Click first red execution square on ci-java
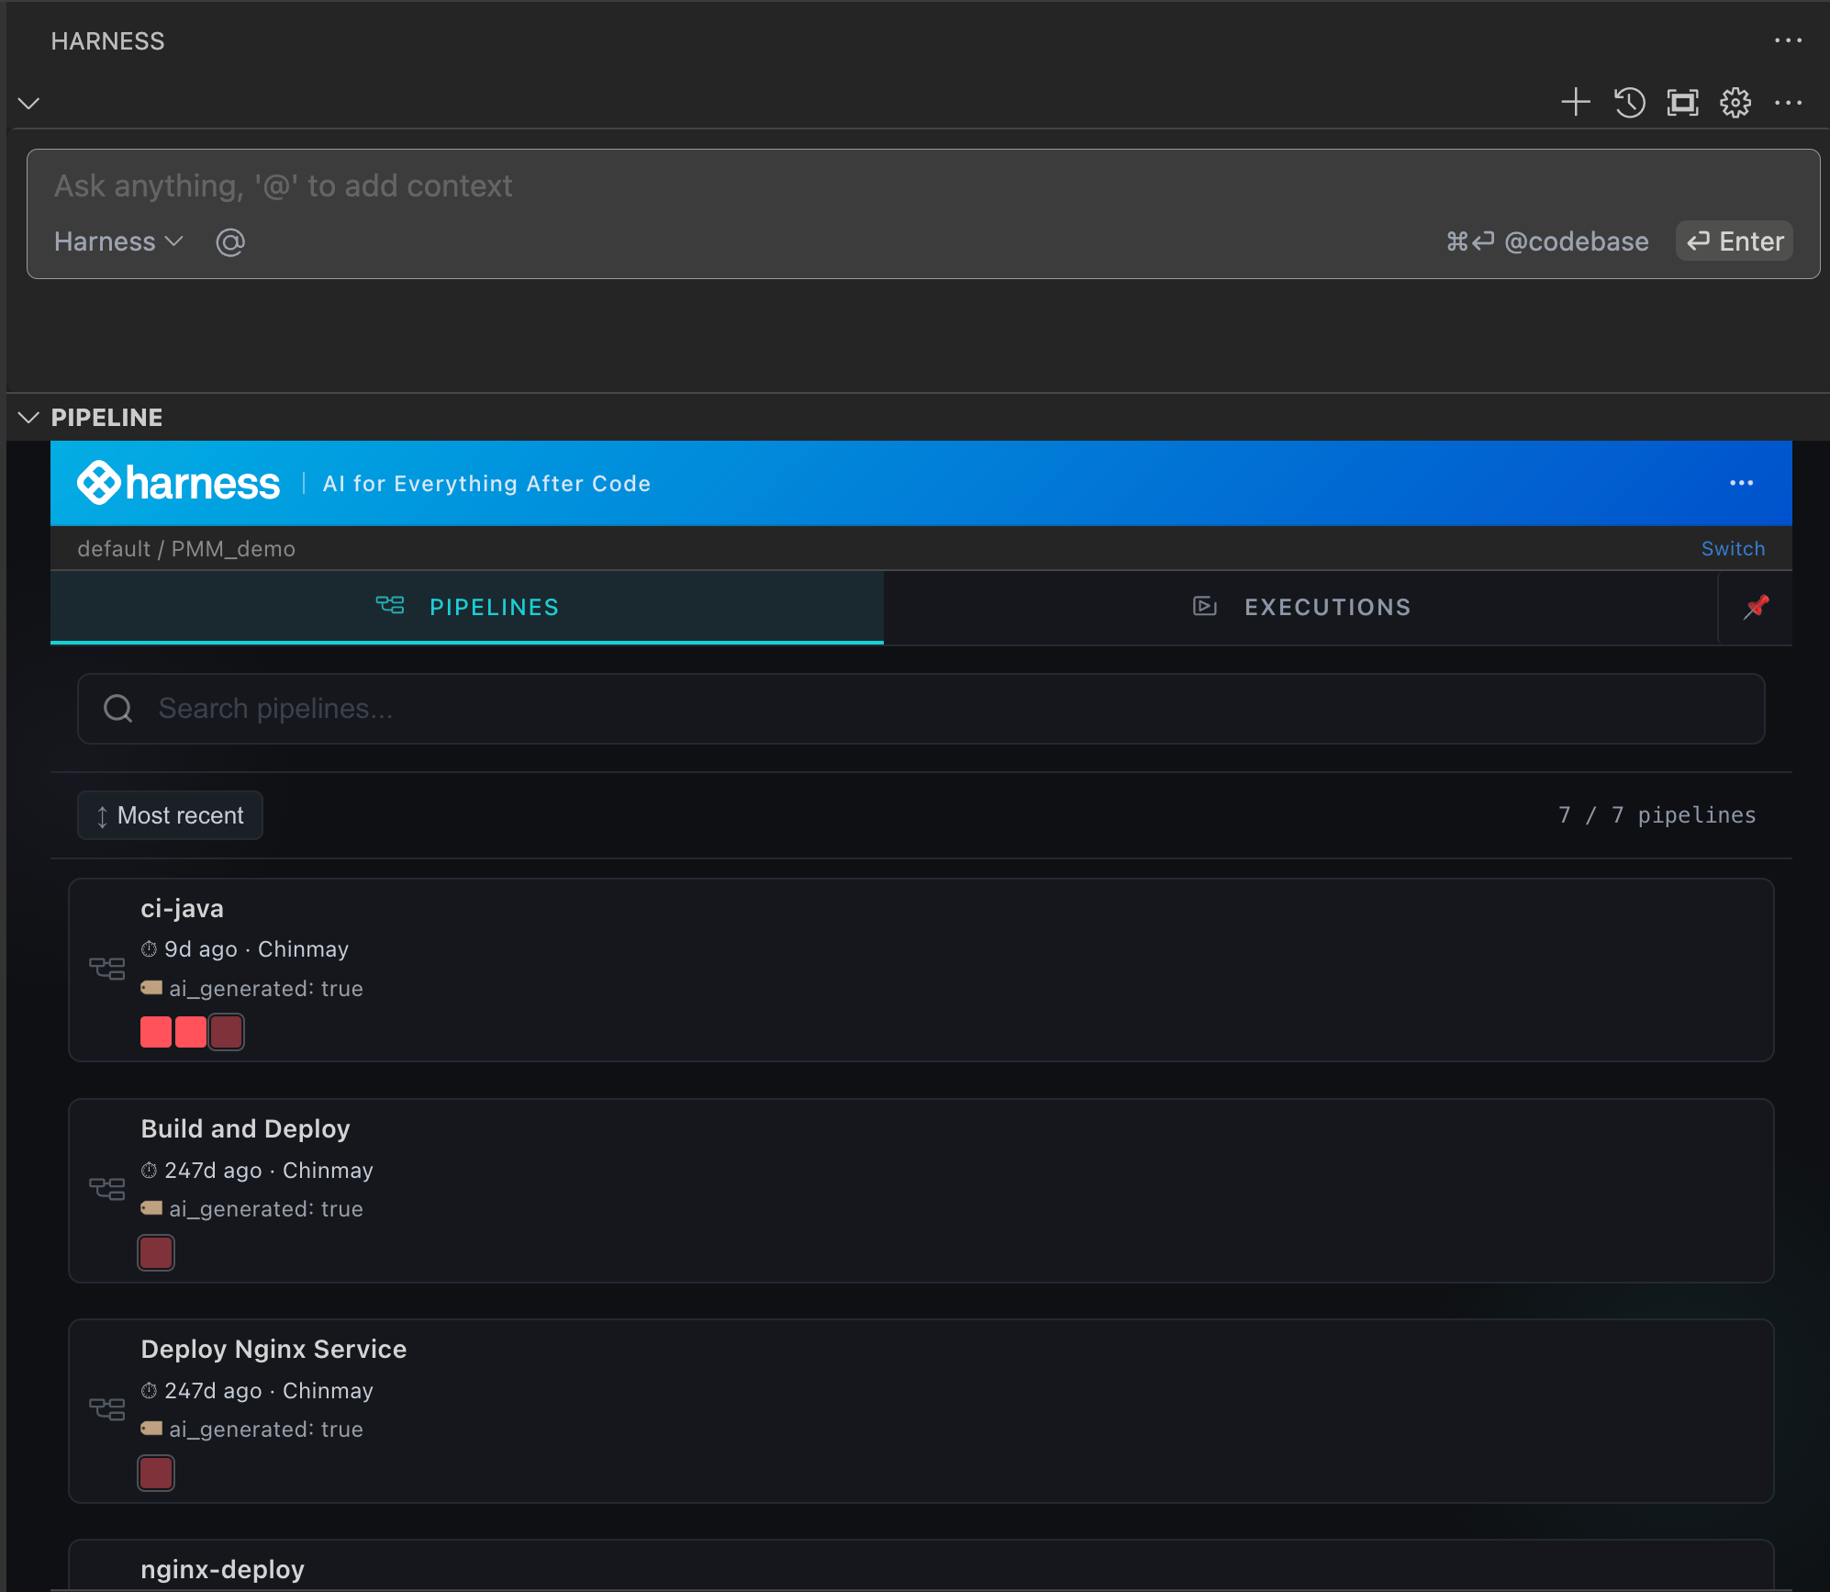The height and width of the screenshot is (1592, 1830). point(156,1032)
